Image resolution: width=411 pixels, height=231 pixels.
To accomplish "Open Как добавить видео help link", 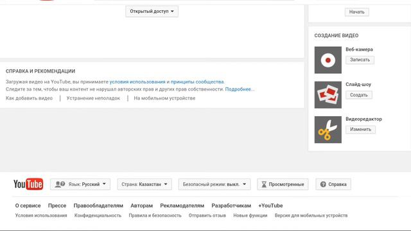I will coord(29,98).
